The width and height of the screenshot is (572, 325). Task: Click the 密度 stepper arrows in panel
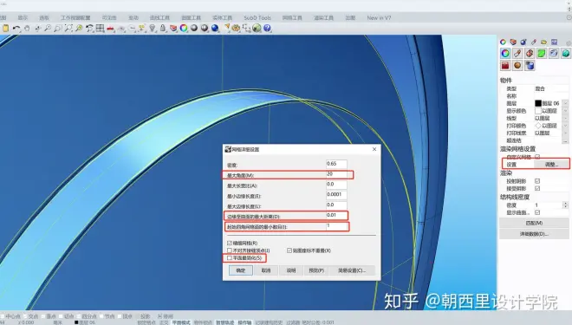pos(566,205)
